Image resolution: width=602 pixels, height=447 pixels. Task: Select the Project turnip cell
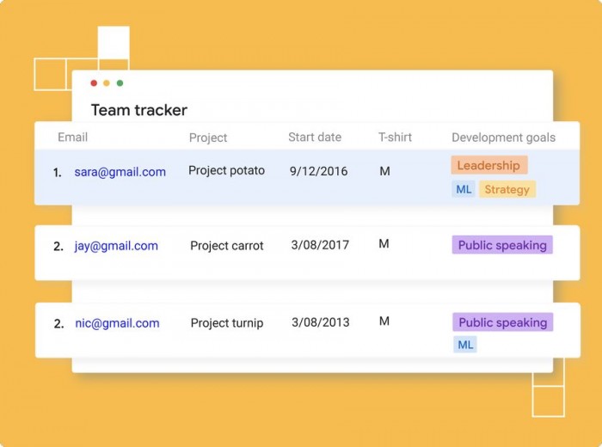tap(227, 323)
